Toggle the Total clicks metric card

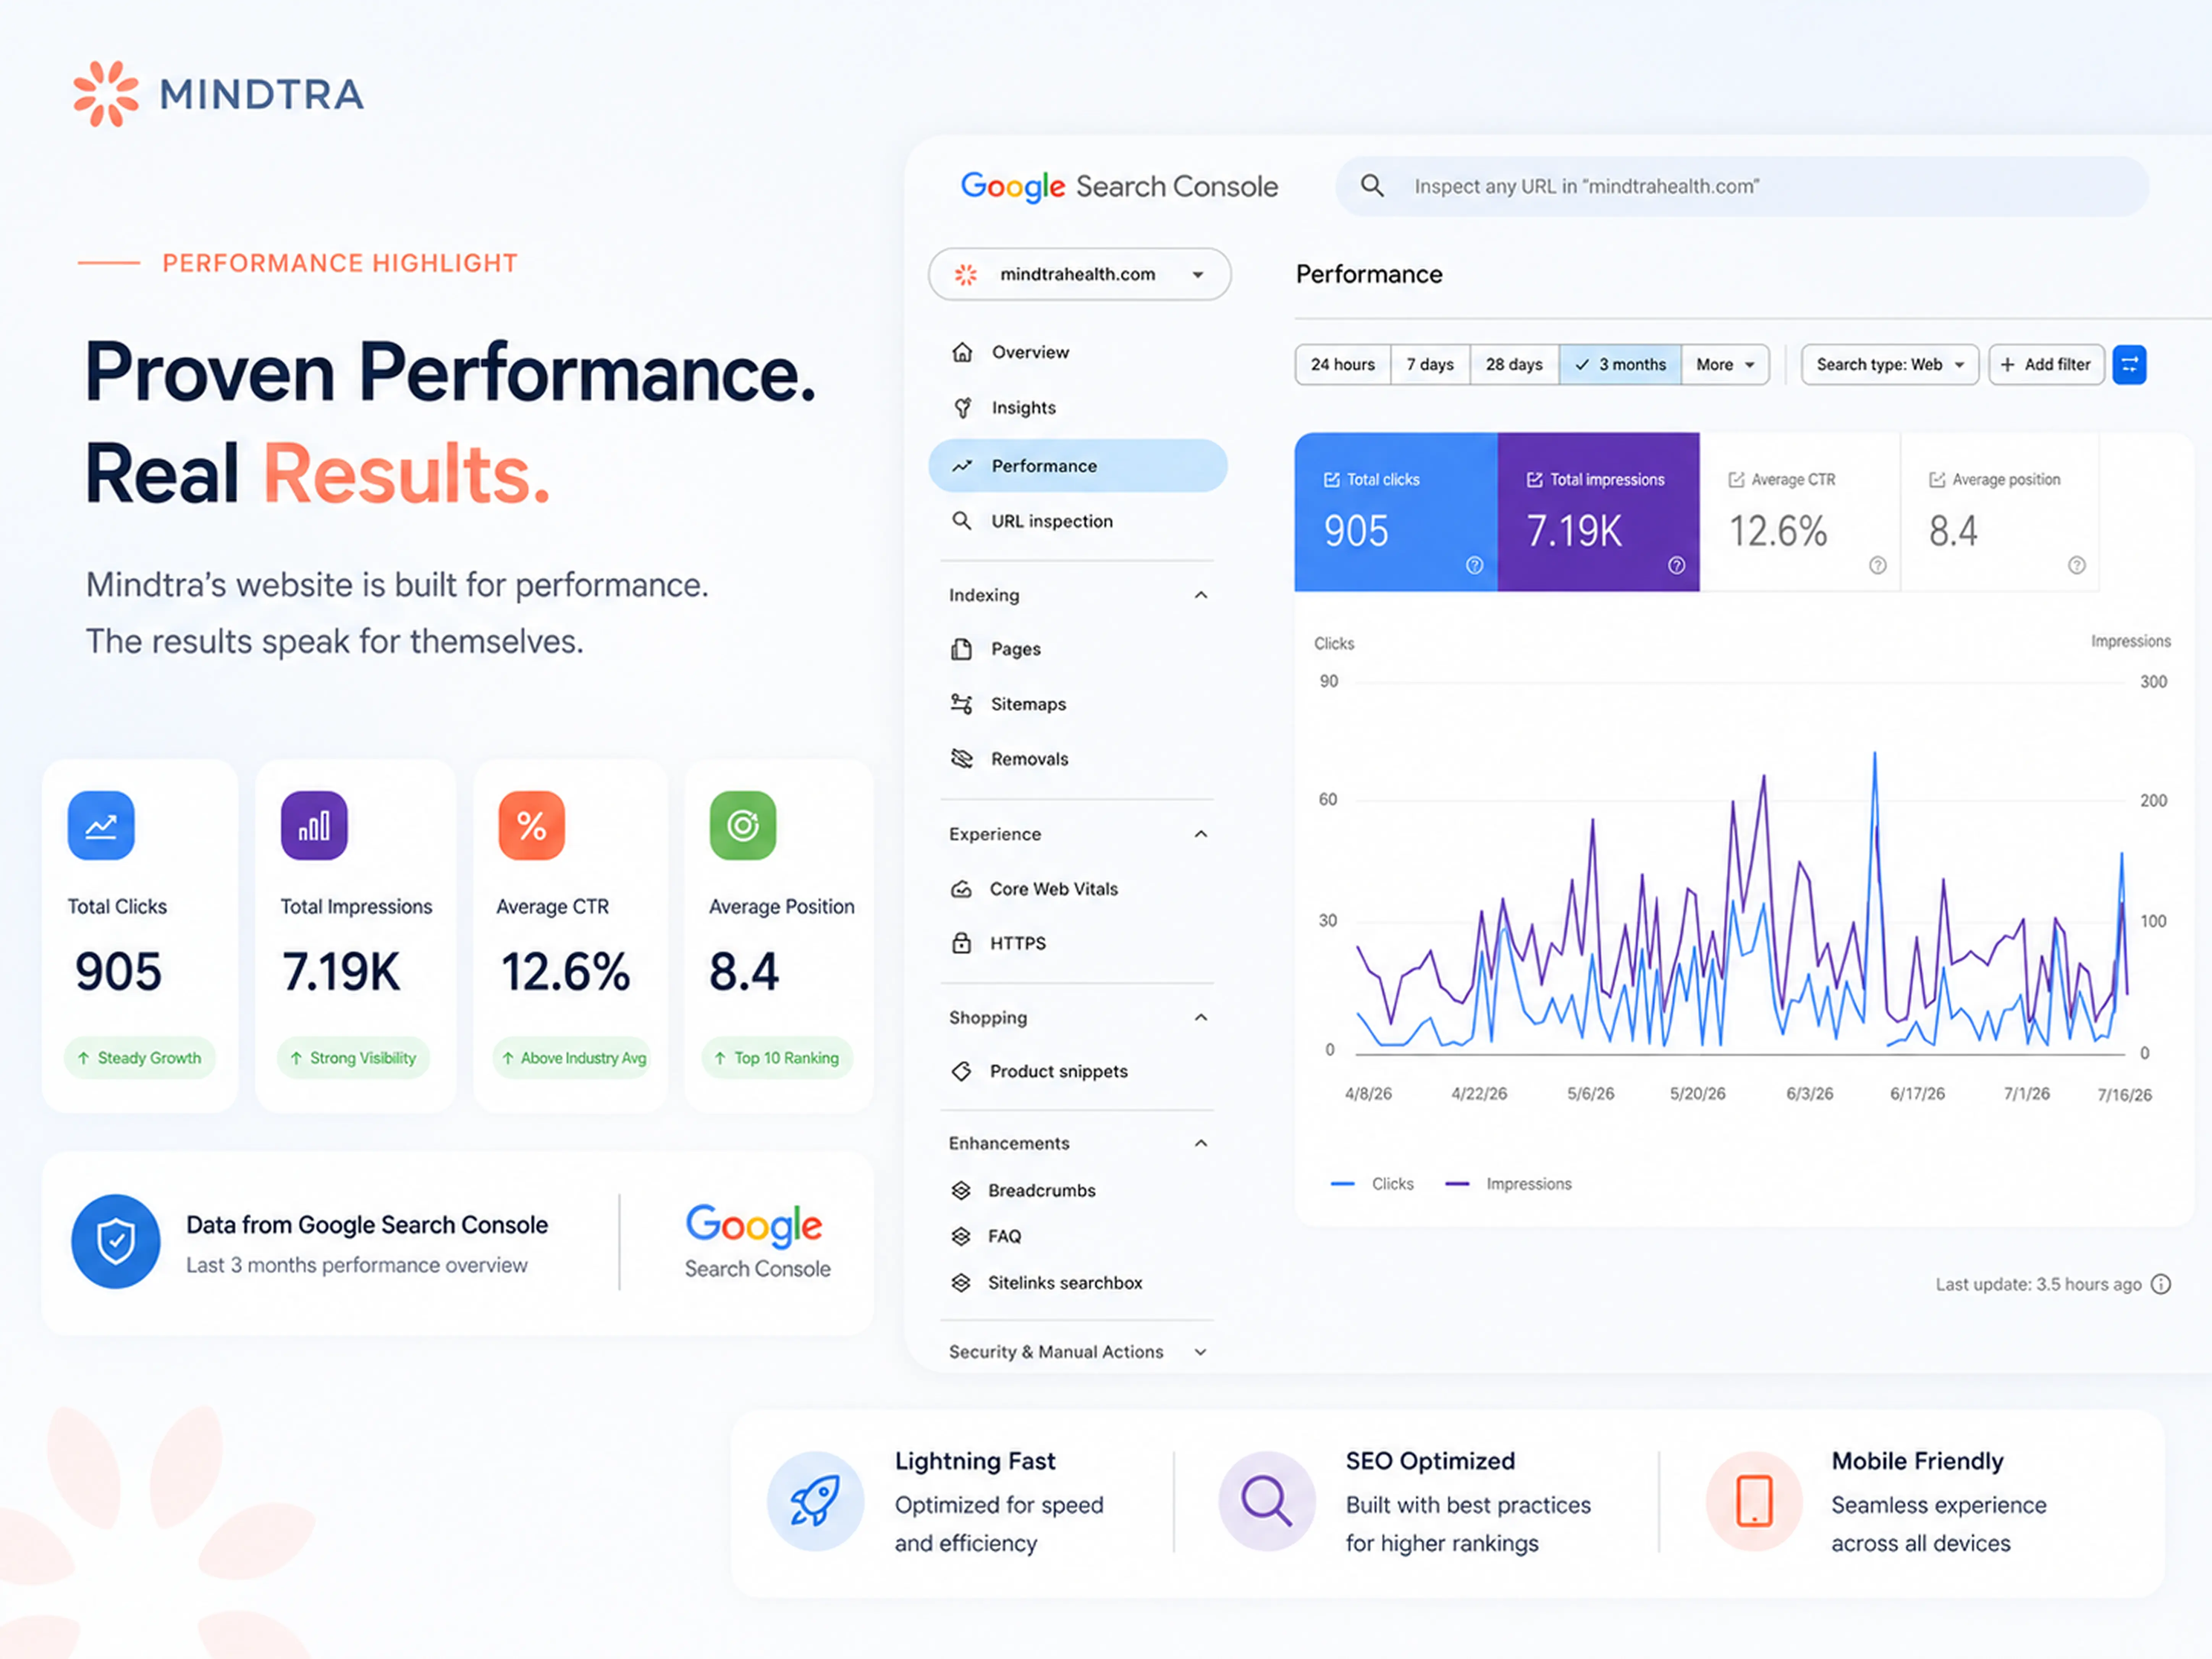(1396, 512)
